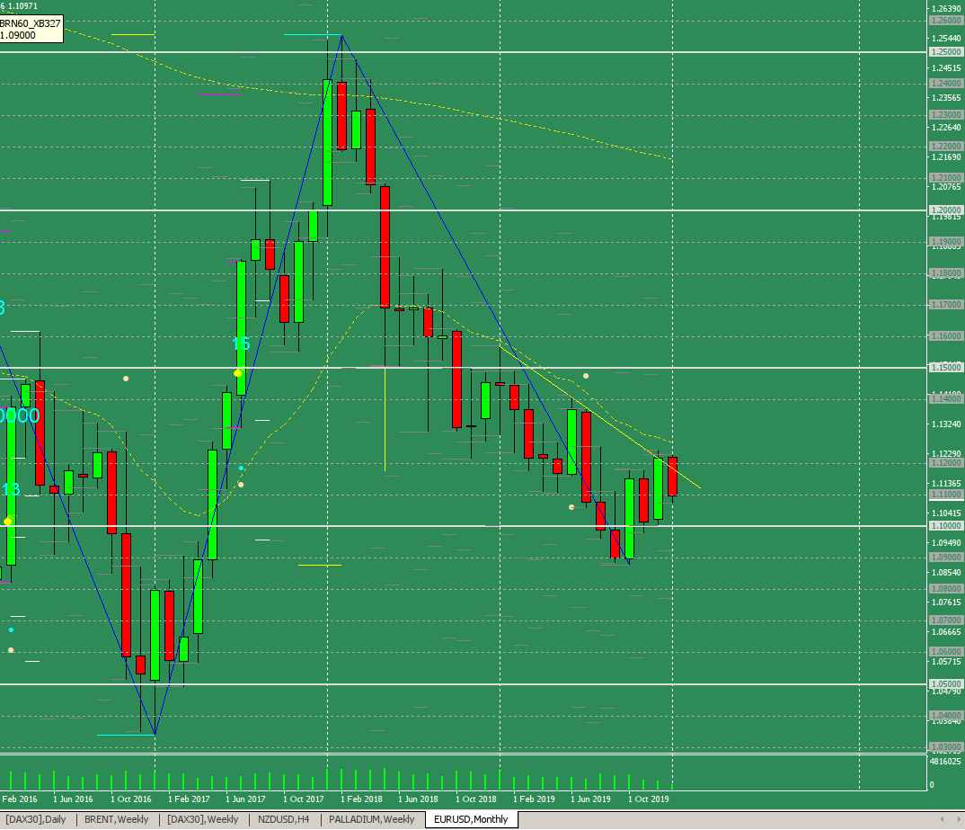The height and width of the screenshot is (830, 965).
Task: Click the 1.23000 price level label
Action: (x=946, y=115)
